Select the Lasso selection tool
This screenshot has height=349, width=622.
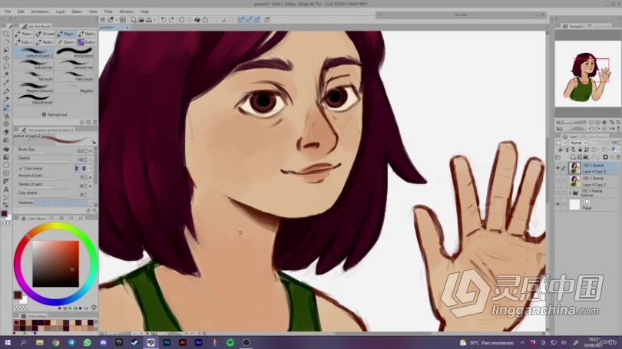tap(6, 67)
